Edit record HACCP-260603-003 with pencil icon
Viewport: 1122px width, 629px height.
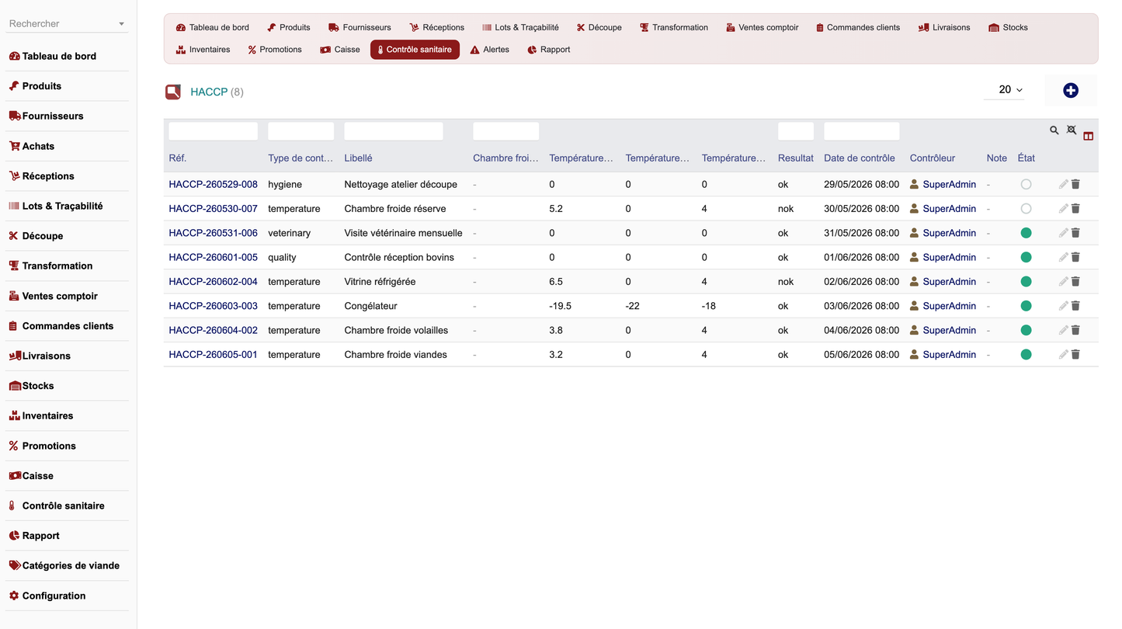coord(1064,306)
